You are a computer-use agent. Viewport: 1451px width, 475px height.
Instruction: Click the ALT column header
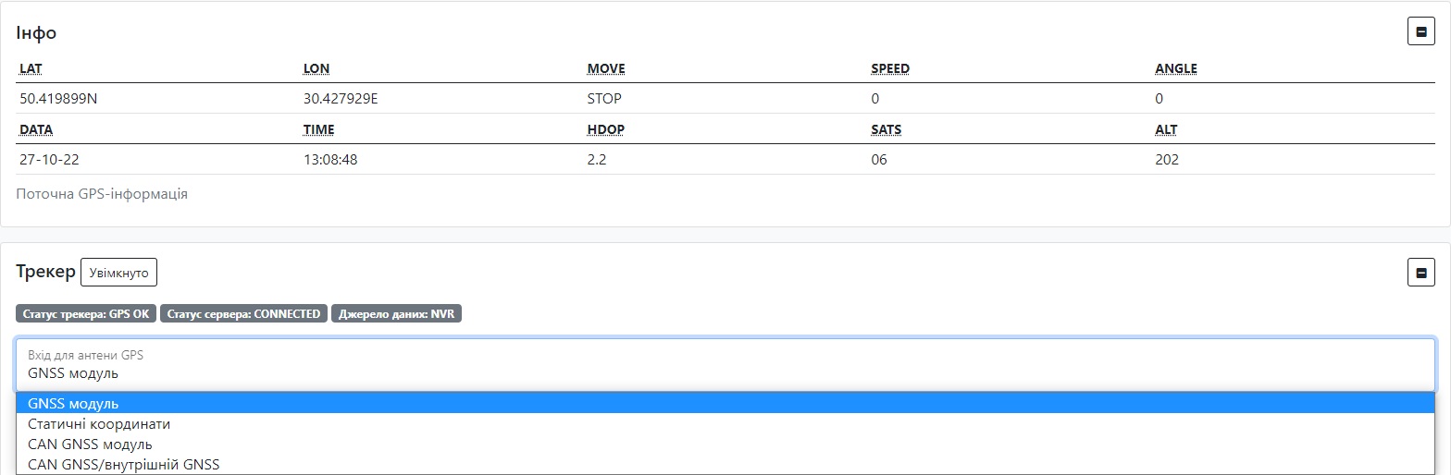click(1166, 130)
